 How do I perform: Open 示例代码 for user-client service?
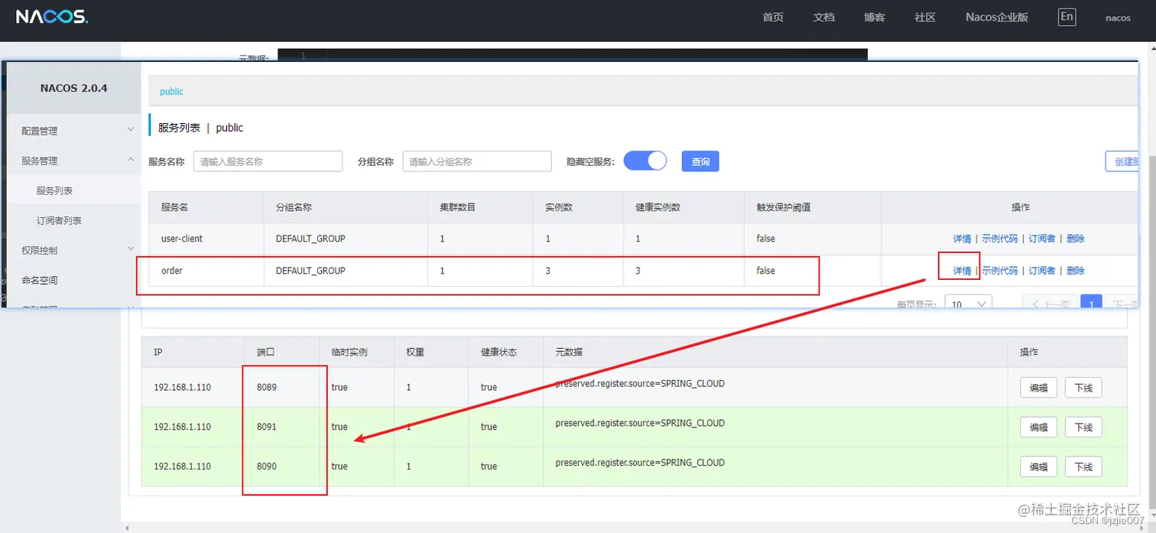(x=1000, y=239)
